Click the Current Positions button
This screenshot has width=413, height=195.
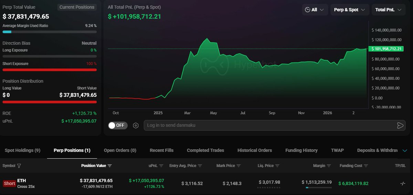(77, 7)
